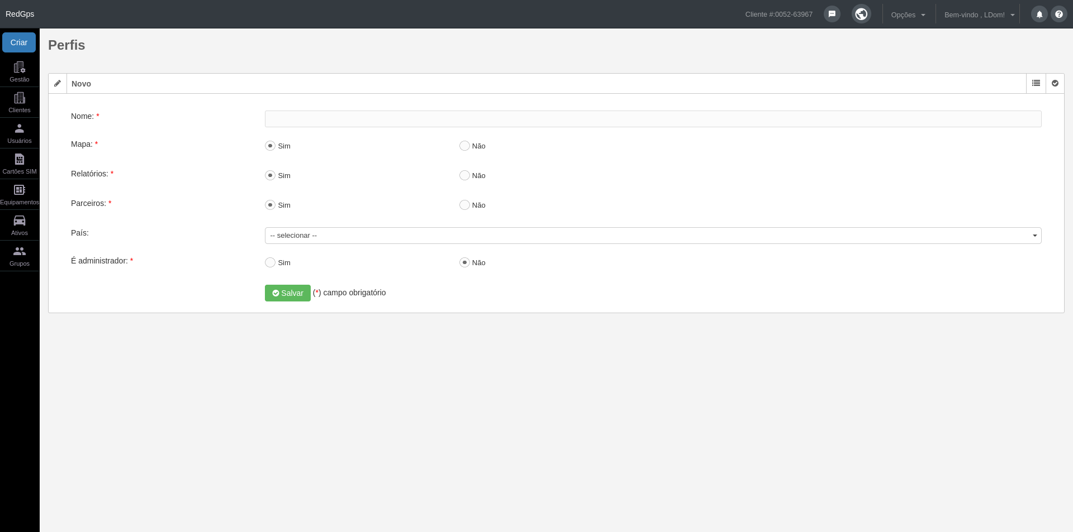Open the help question mark icon
The width and height of the screenshot is (1073, 532).
tap(1058, 14)
